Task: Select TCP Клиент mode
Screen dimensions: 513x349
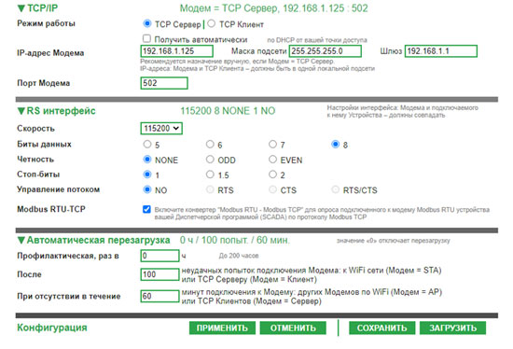Action: pyautogui.click(x=212, y=23)
